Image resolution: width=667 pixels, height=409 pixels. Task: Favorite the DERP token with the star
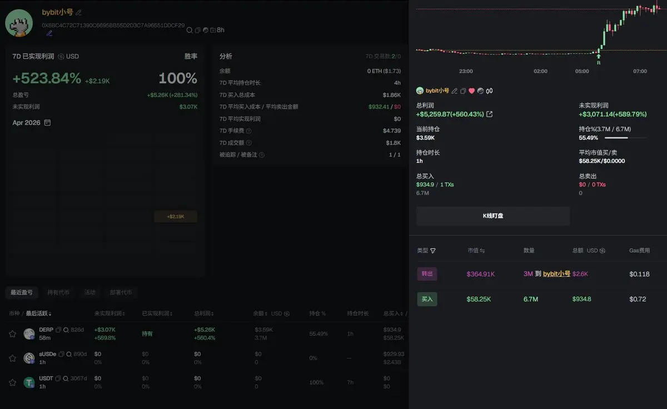[x=12, y=334]
